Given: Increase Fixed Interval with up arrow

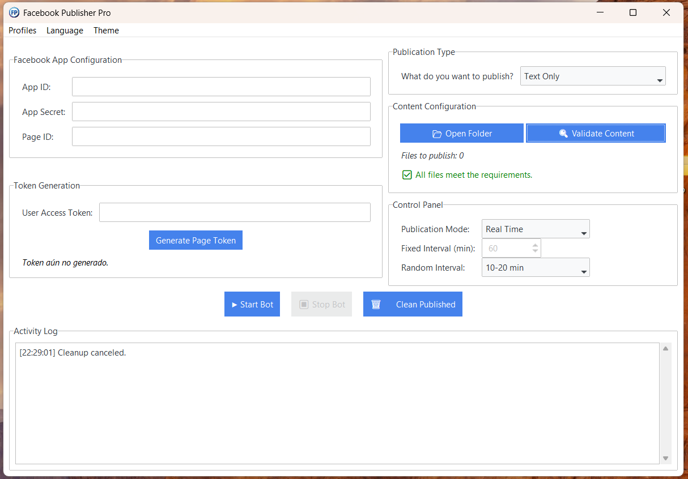Looking at the screenshot, I should click(x=535, y=245).
